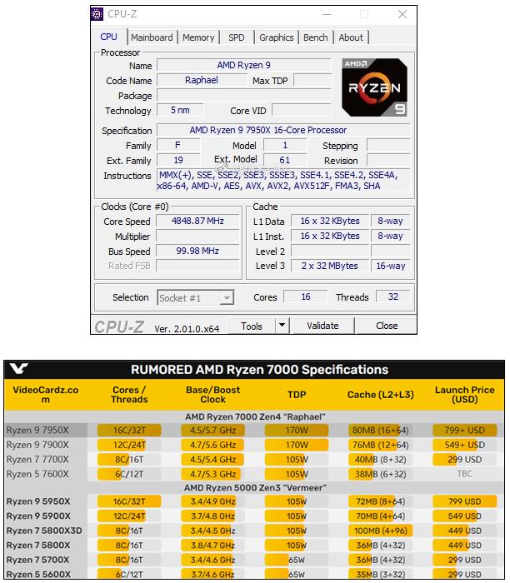Click the Ryzen 7 7700X row name
Image resolution: width=510 pixels, height=583 pixels.
pos(37,460)
